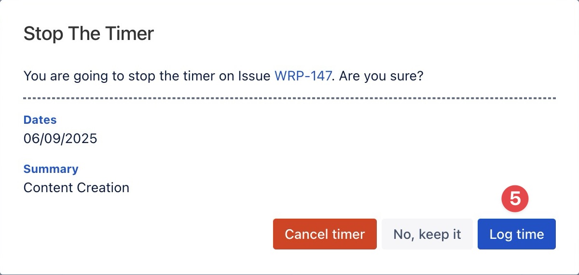The height and width of the screenshot is (275, 579).
Task: Click the red step 5 badge
Action: pyautogui.click(x=515, y=198)
